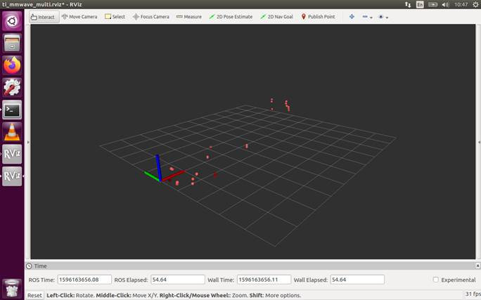Screen dimensions: 481x300
Task: Click the Wall Time field
Action: click(x=264, y=280)
